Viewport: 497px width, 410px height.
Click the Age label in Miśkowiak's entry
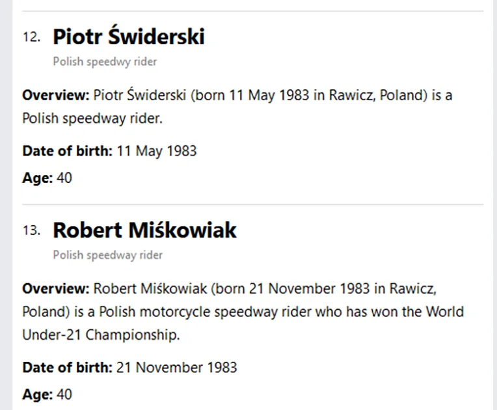37,395
